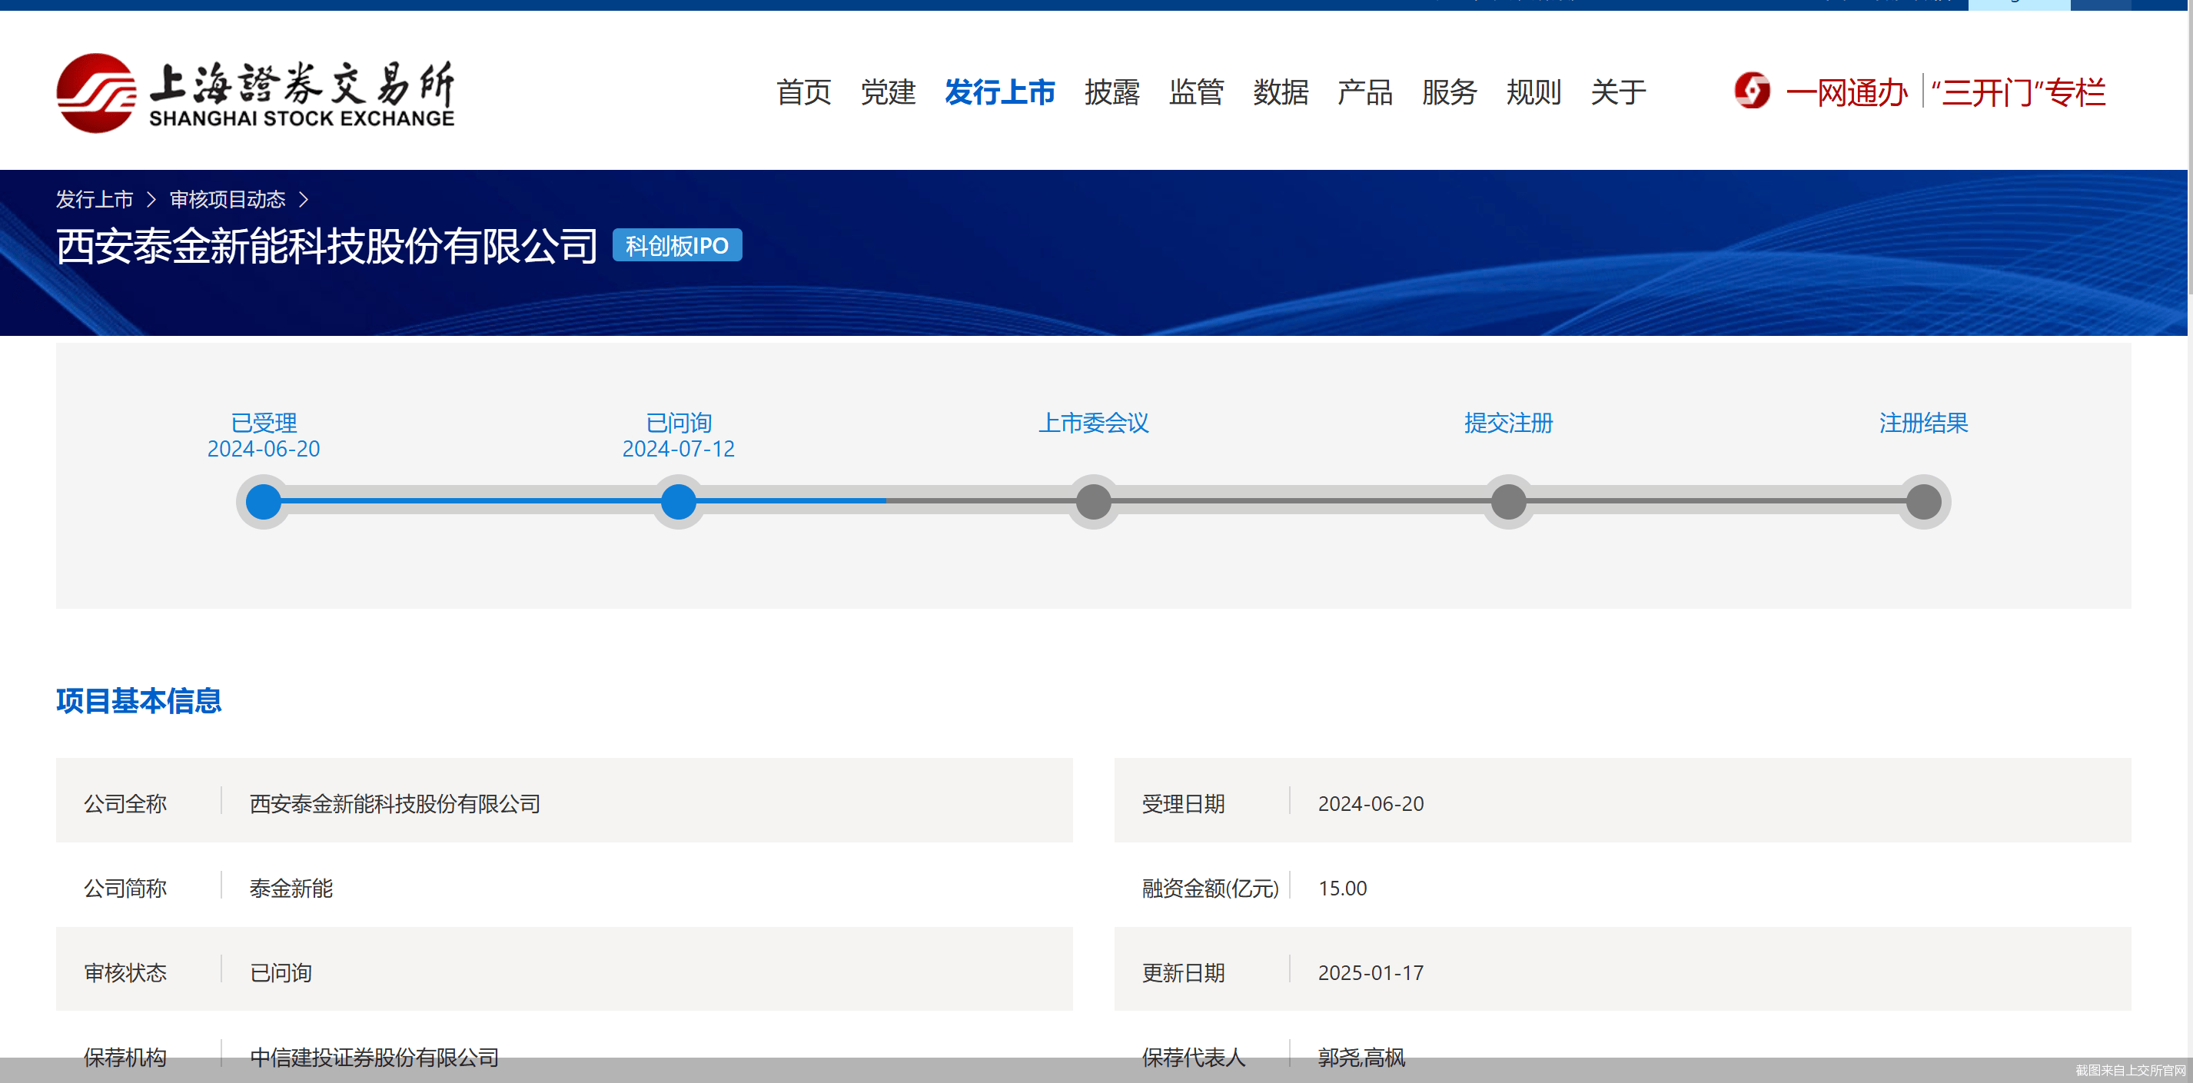2193x1083 pixels.
Task: Open the 监管 menu item
Action: pyautogui.click(x=1196, y=92)
